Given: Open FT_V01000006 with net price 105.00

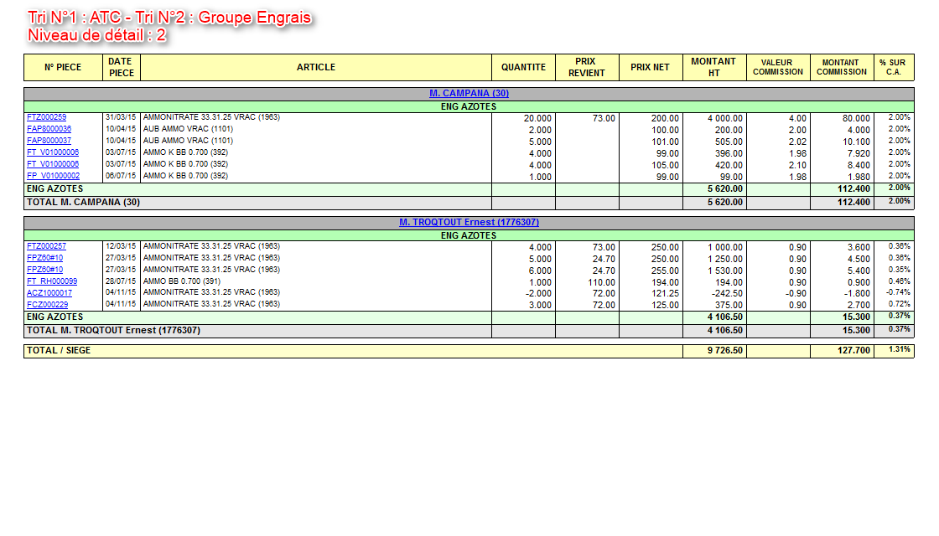Looking at the screenshot, I should click(53, 165).
